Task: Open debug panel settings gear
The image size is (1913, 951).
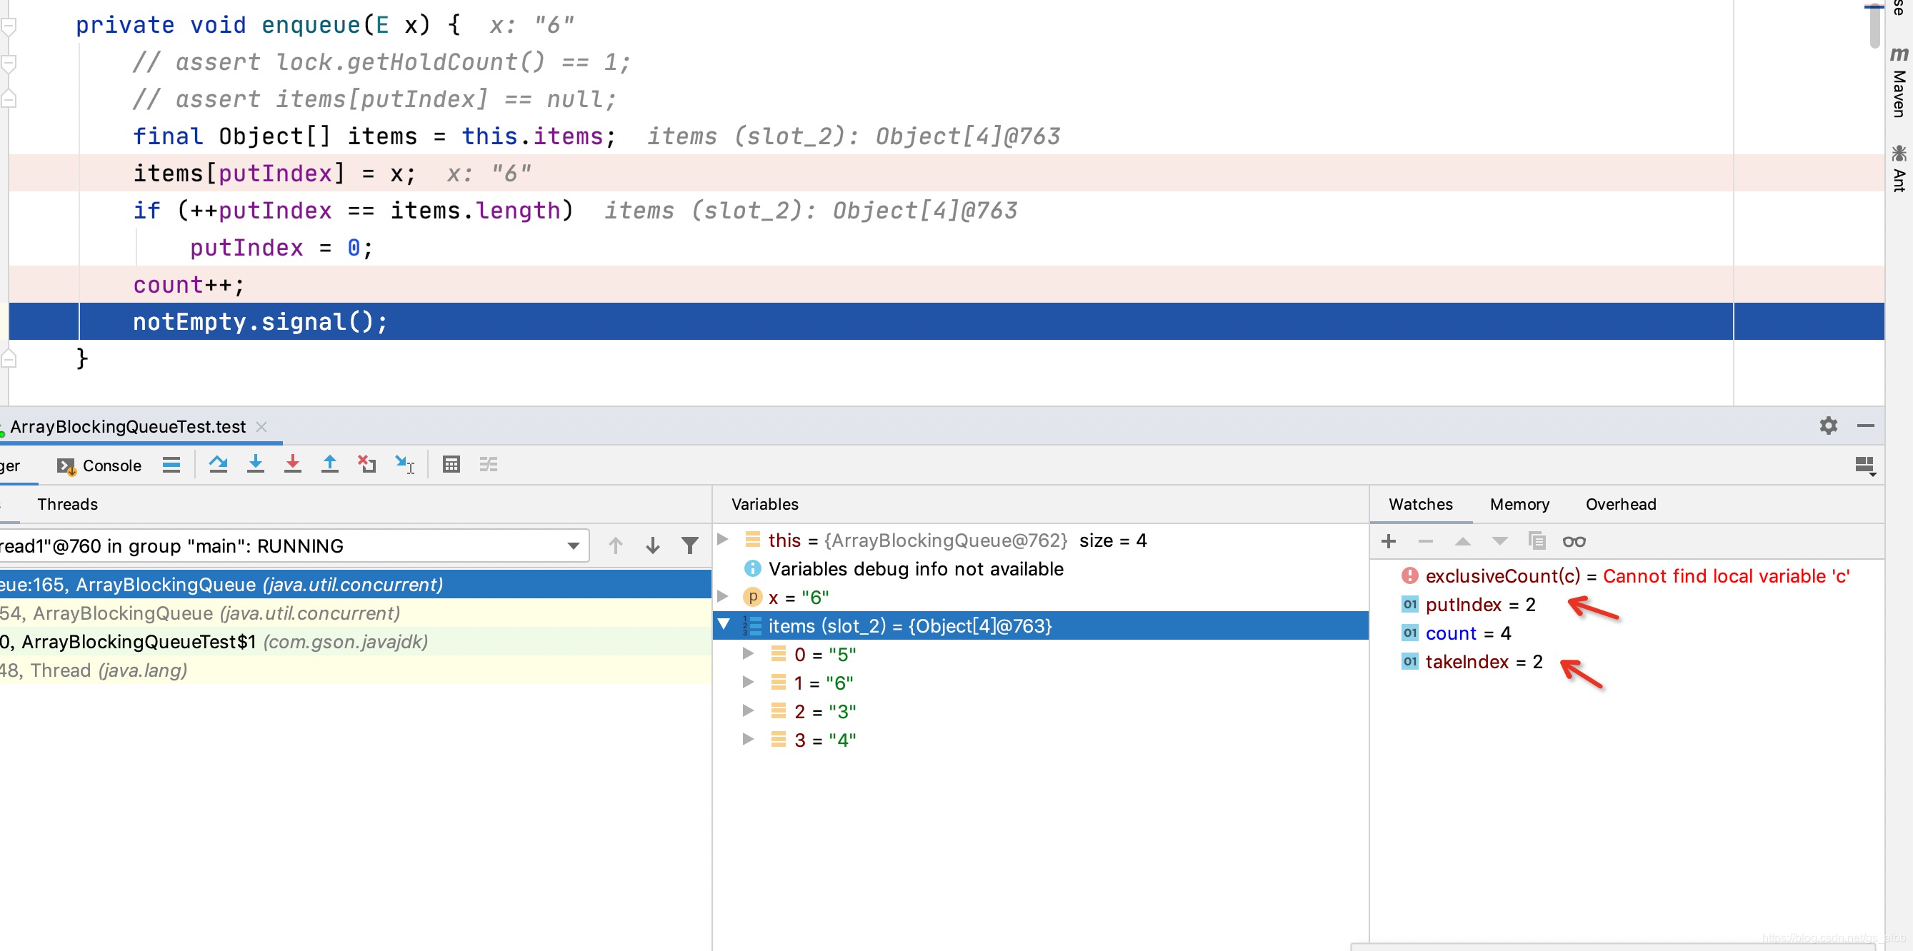Action: tap(1827, 426)
